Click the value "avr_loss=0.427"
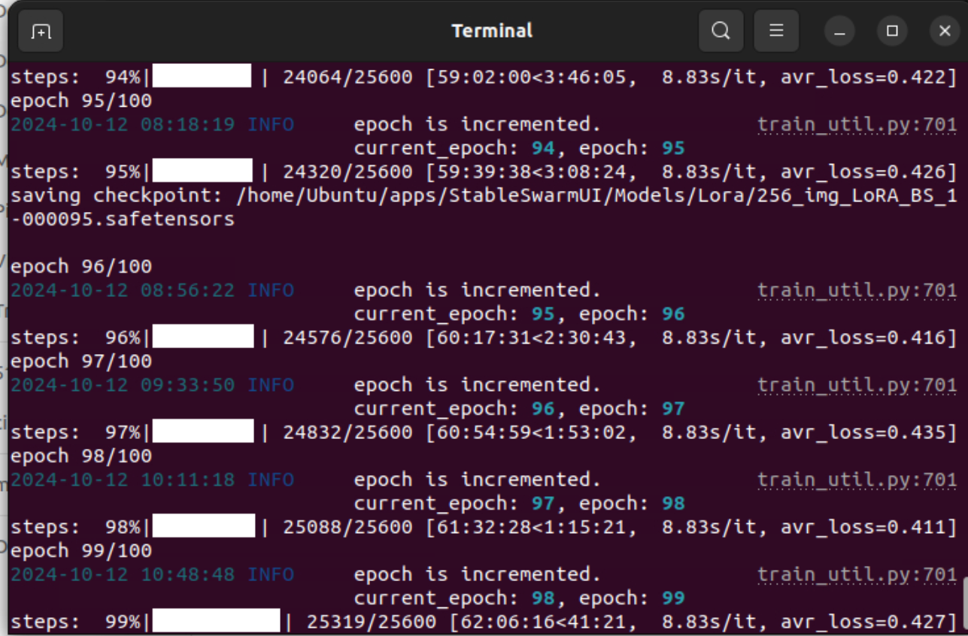The height and width of the screenshot is (636, 968). [x=863, y=622]
